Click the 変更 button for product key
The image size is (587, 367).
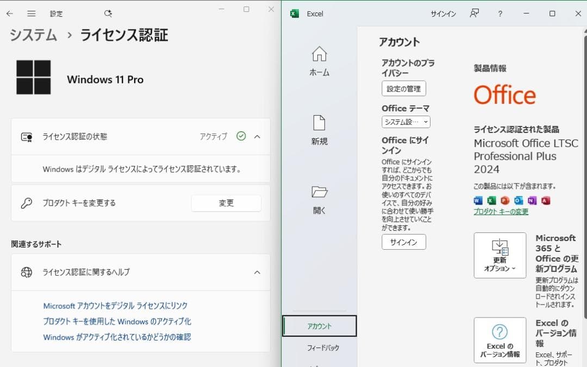(x=226, y=203)
